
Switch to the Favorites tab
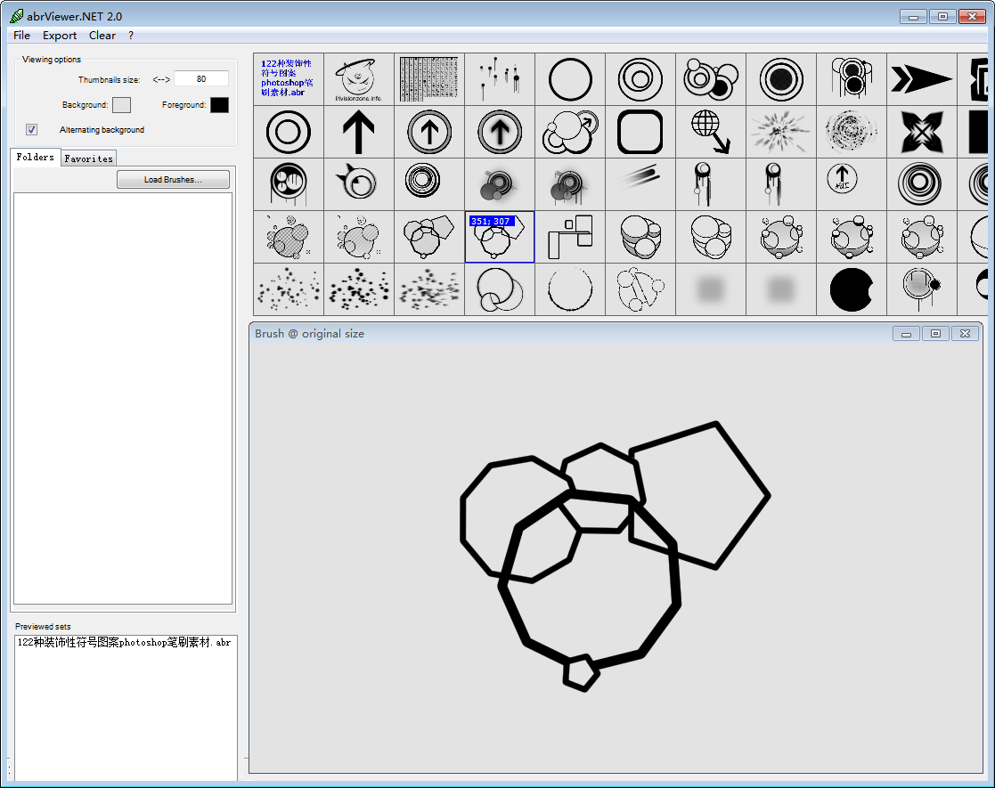[89, 158]
